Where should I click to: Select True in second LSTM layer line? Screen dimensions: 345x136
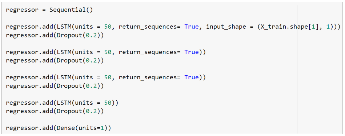[x=192, y=52]
